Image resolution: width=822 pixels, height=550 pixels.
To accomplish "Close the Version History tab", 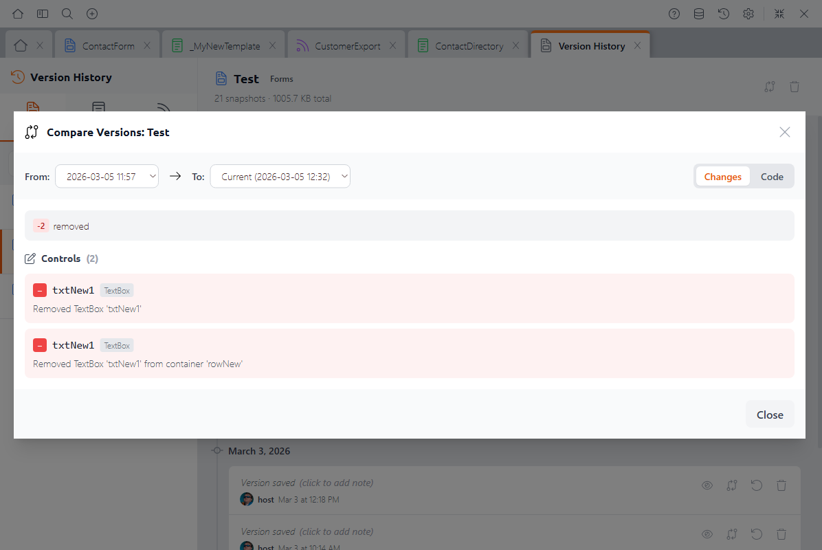I will point(638,45).
